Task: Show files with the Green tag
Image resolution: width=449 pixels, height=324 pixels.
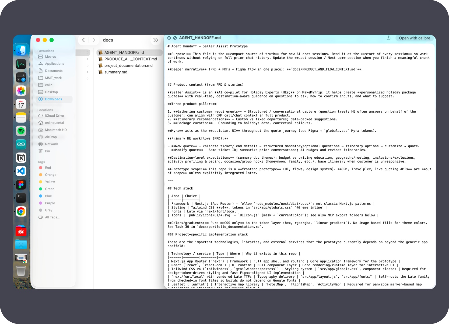Action: tap(54, 189)
